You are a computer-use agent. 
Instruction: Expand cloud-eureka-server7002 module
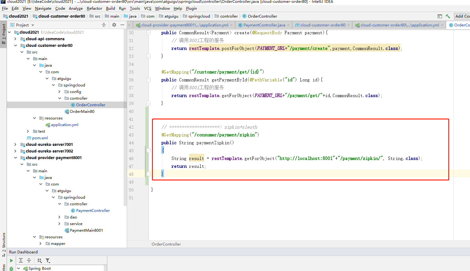(x=15, y=151)
